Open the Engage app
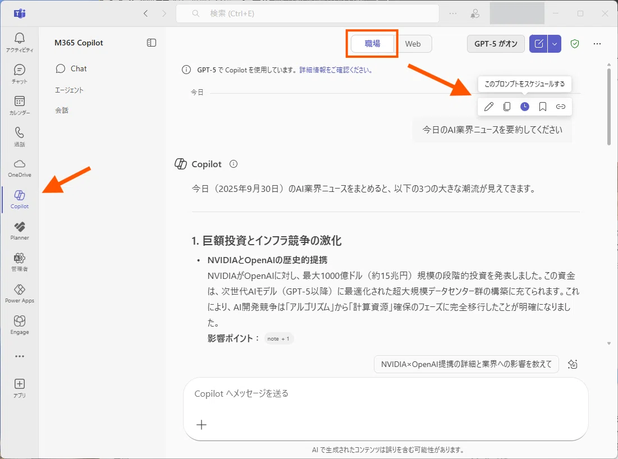This screenshot has height=459, width=618. (19, 325)
